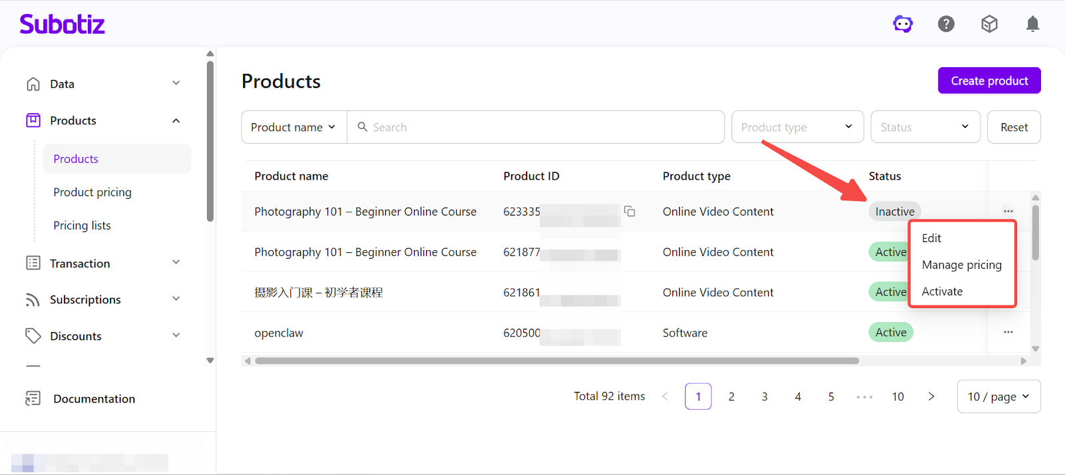This screenshot has height=475, width=1065.
Task: Open the Product type filter dropdown
Action: click(x=797, y=127)
